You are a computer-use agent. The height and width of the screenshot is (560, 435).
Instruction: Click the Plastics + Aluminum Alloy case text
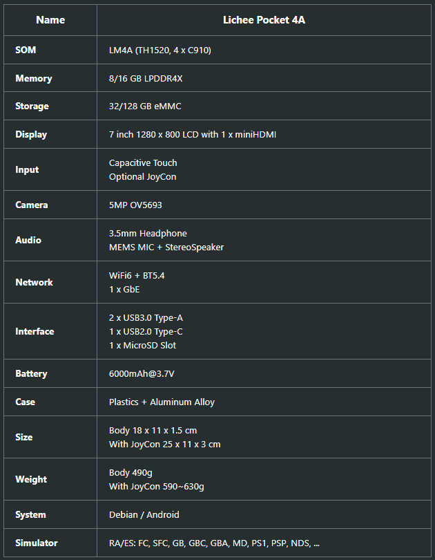[x=162, y=402]
